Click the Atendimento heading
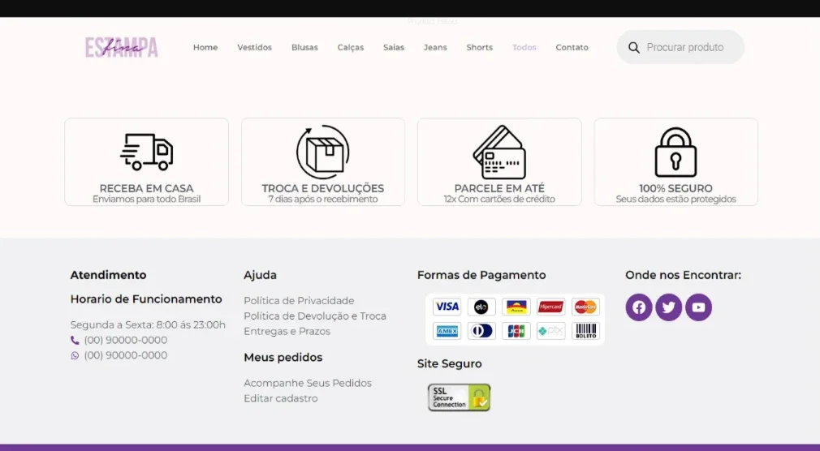 (108, 275)
